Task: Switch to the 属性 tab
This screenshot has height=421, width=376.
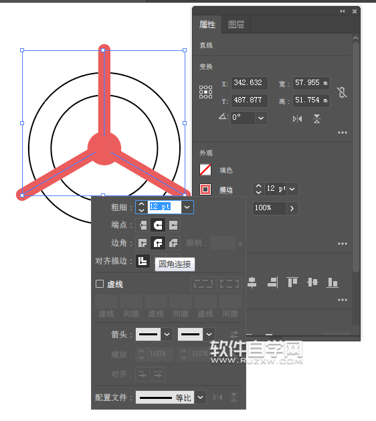Action: 207,25
